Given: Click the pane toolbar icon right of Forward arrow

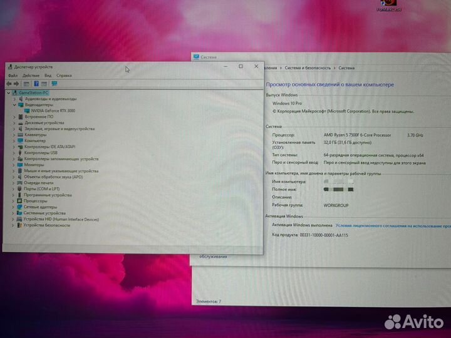Looking at the screenshot, I should coord(26,84).
